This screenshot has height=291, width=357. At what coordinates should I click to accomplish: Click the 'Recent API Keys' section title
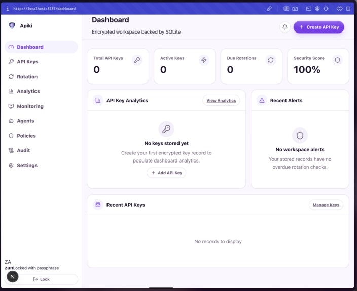tap(126, 205)
